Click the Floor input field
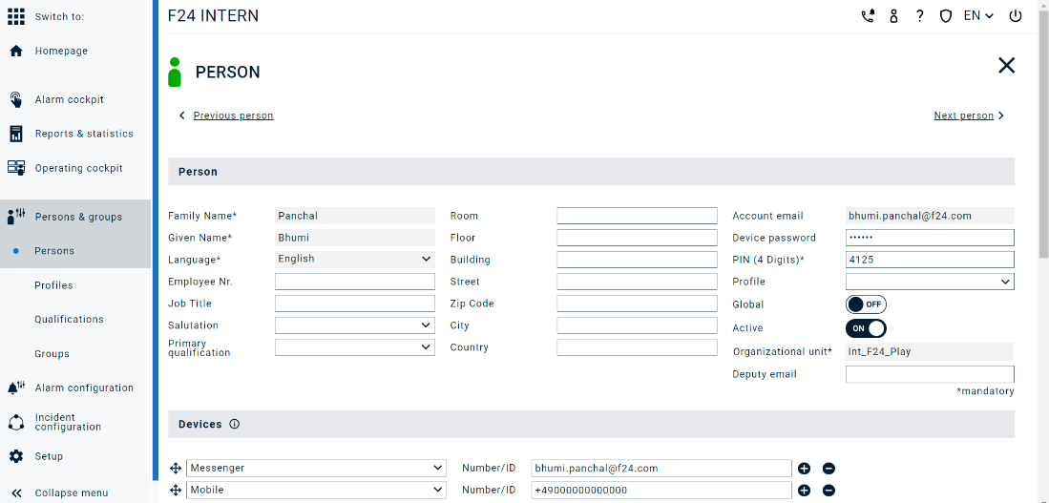This screenshot has height=503, width=1049. pos(637,238)
